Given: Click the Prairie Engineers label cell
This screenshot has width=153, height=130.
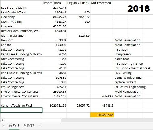Looking at the screenshot, I should (x=21, y=87).
